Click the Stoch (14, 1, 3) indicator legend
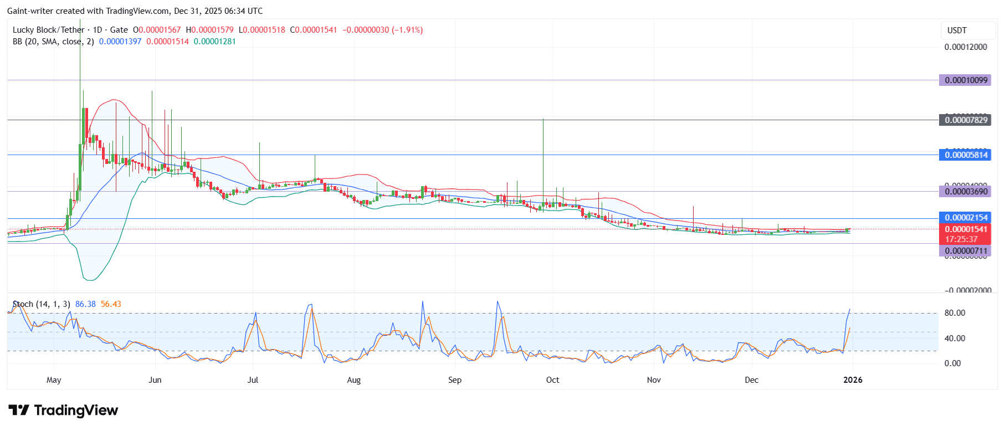This screenshot has height=431, width=1005. pyautogui.click(x=42, y=304)
